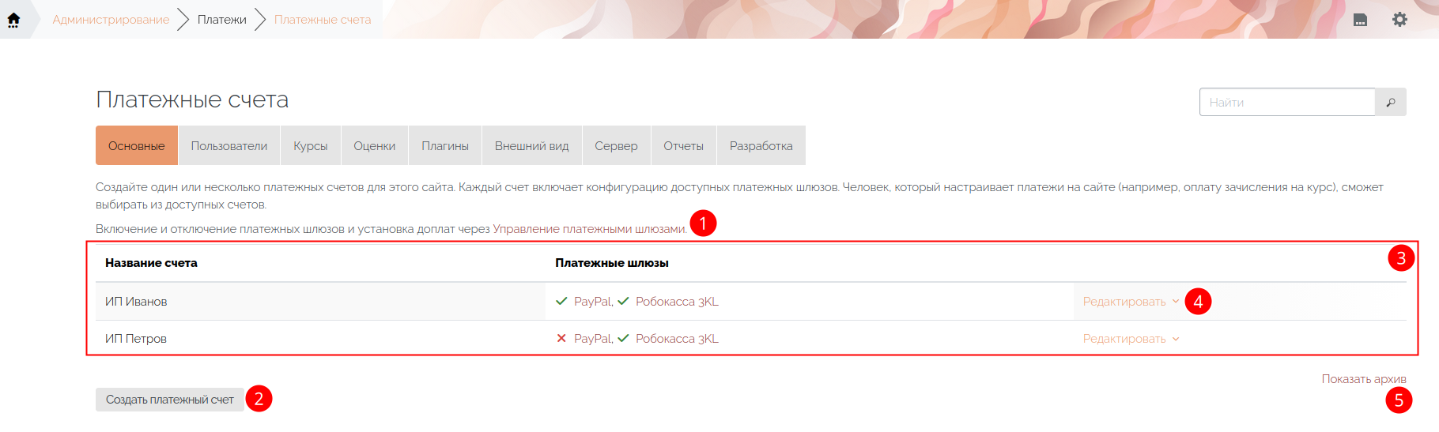
Task: Open the Плагины tab
Action: 445,146
